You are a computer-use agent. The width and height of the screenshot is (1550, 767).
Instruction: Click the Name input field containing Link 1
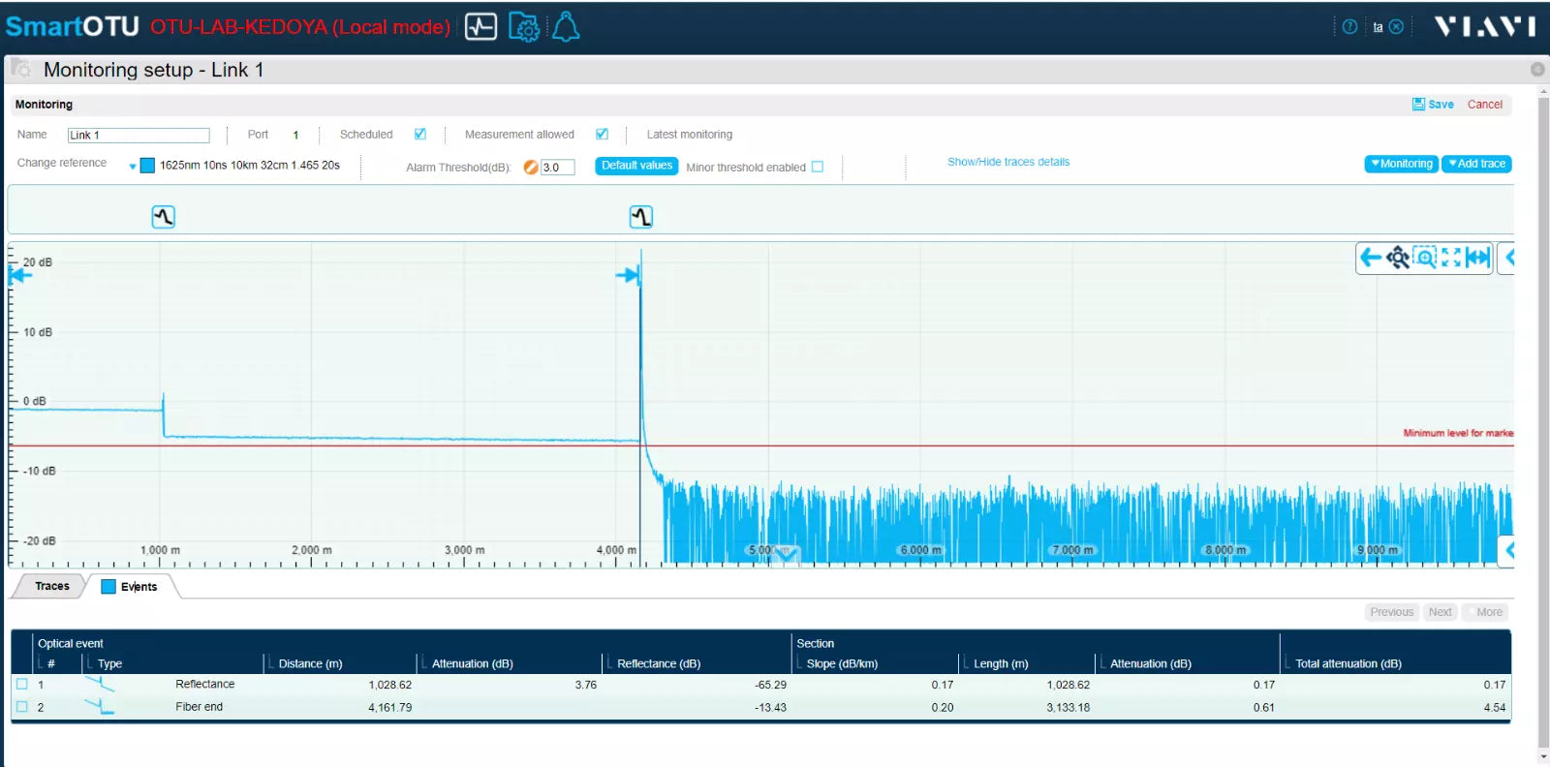point(139,136)
